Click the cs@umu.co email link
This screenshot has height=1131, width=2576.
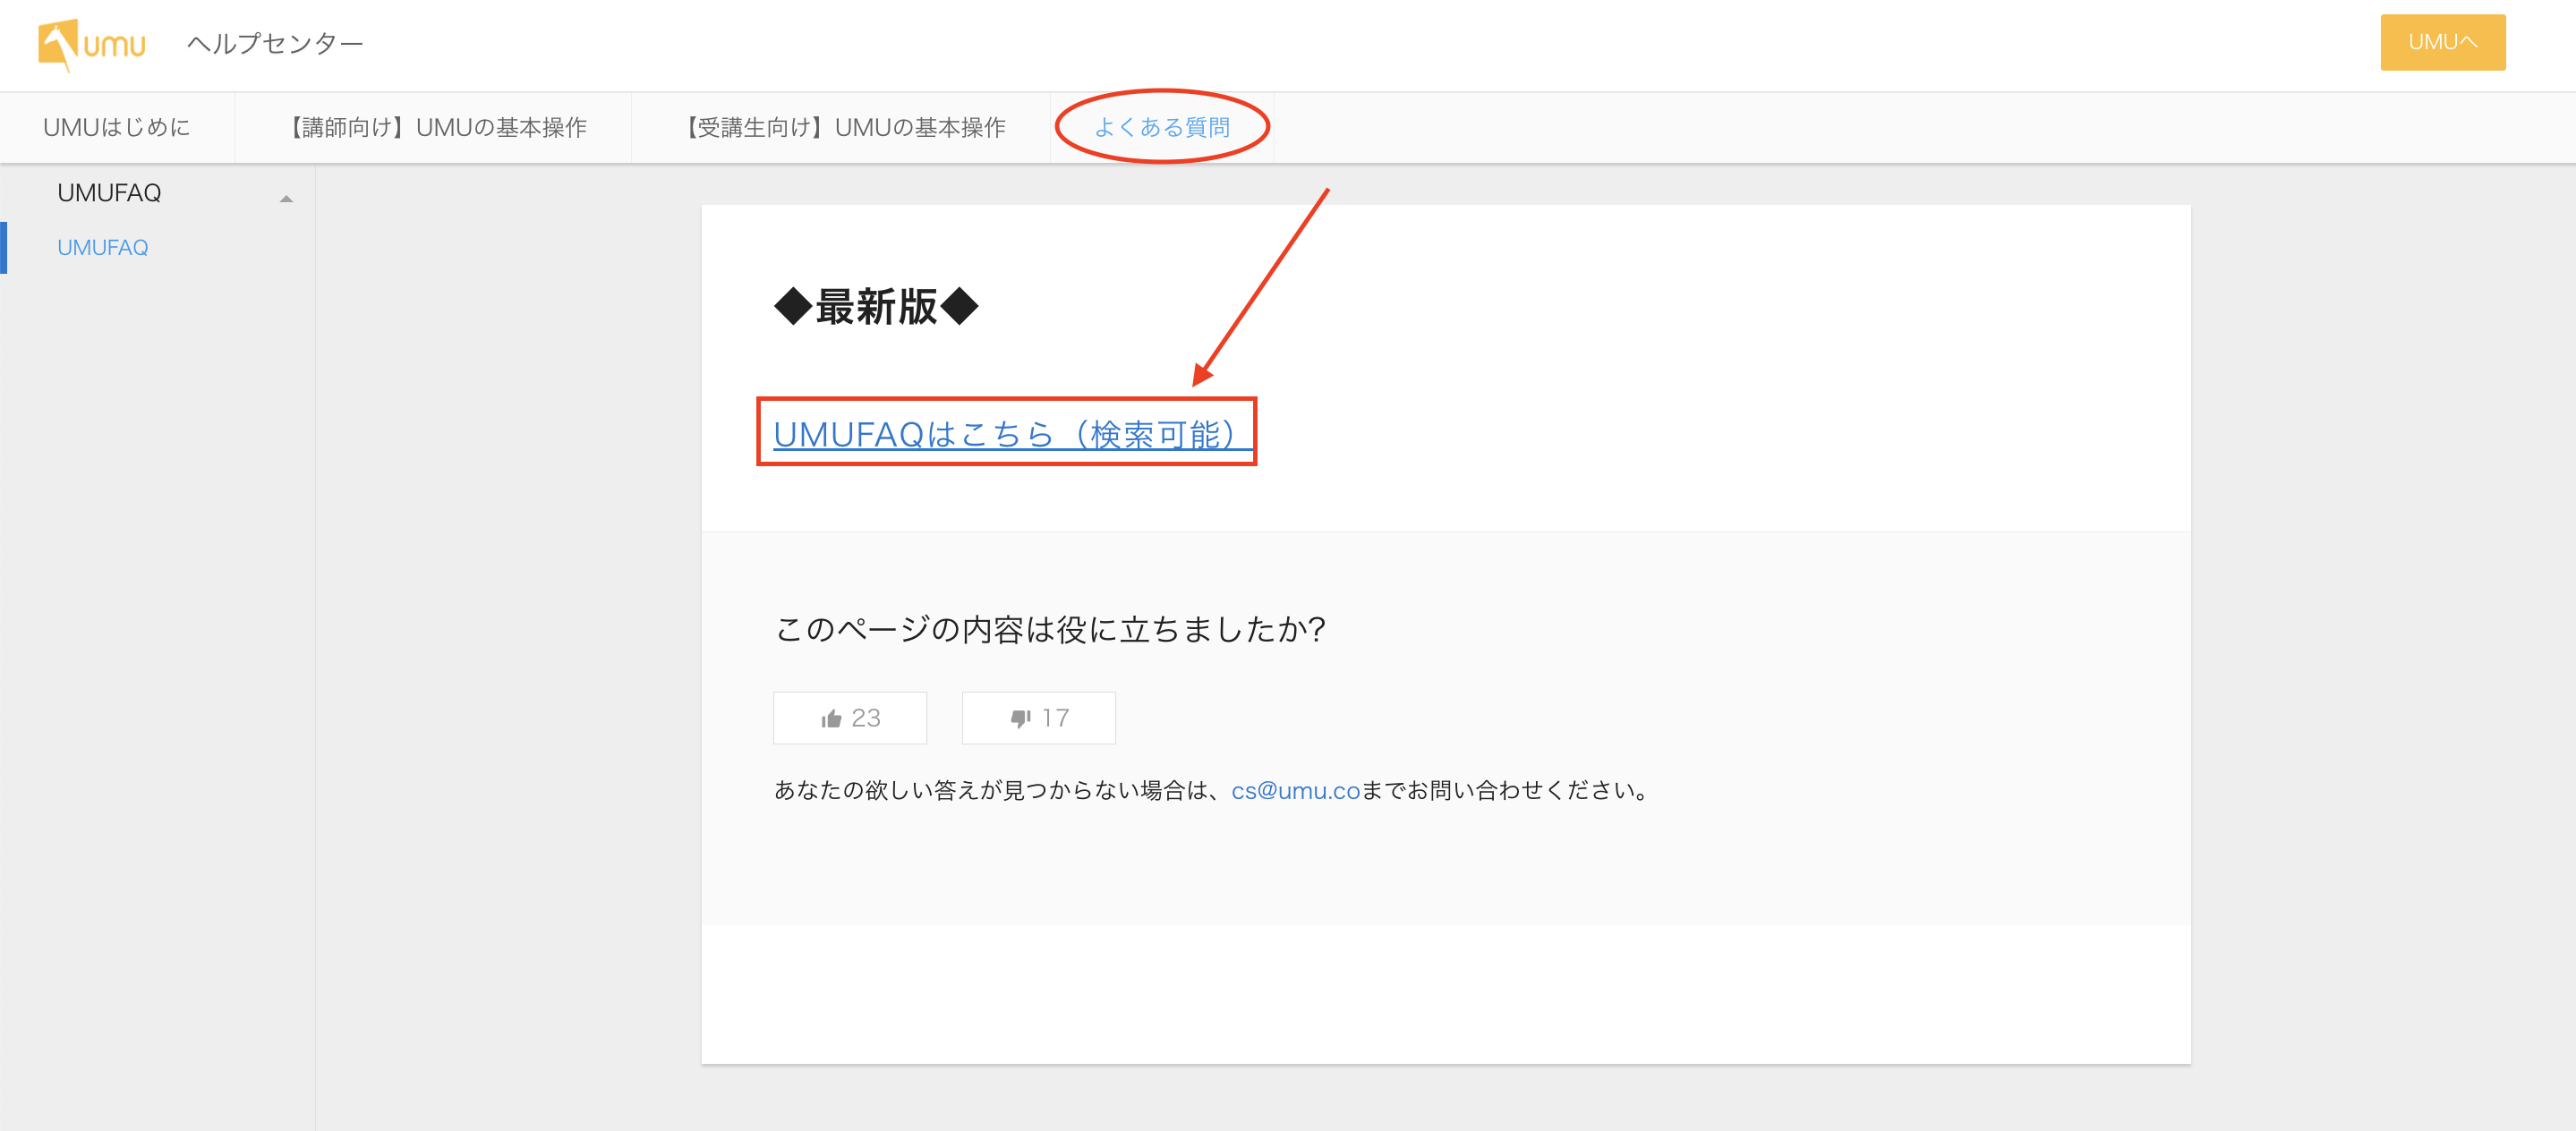click(1294, 791)
